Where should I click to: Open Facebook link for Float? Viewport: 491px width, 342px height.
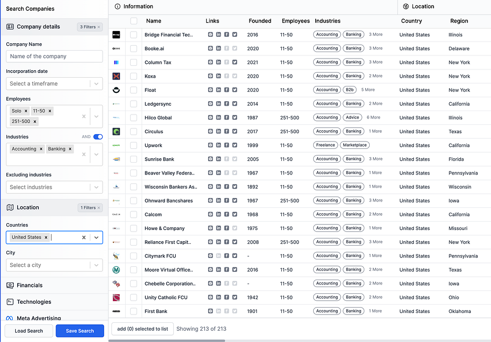pyautogui.click(x=226, y=90)
